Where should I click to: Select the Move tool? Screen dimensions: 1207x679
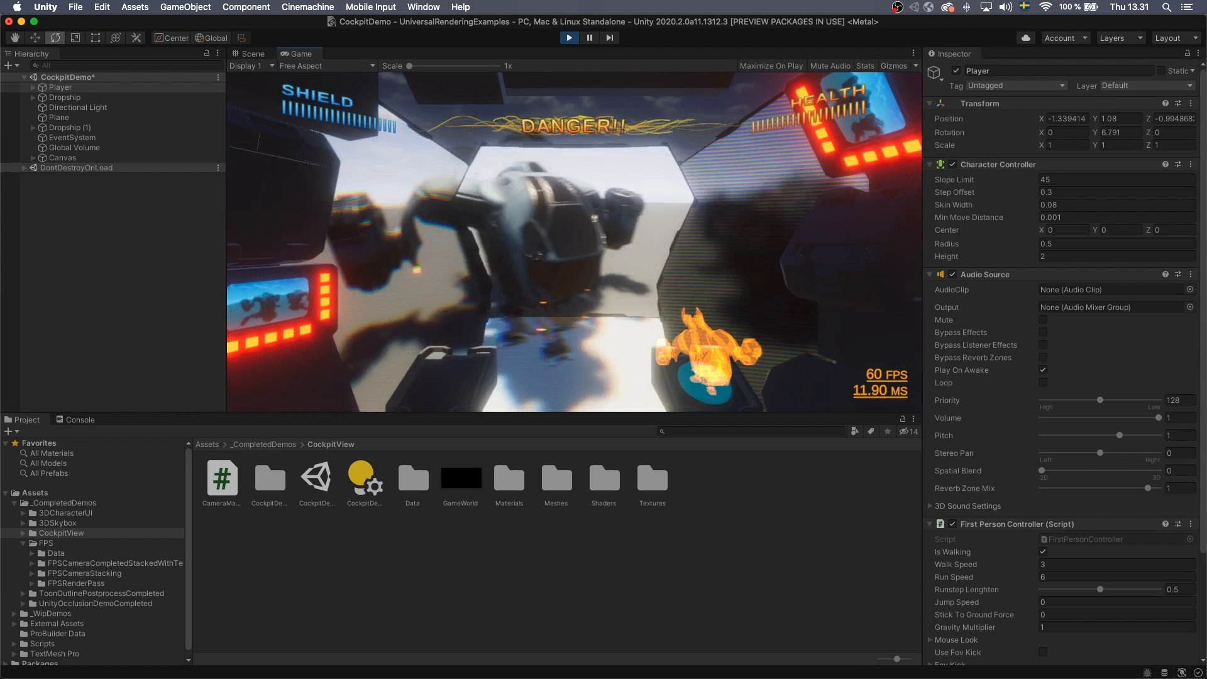[35, 38]
